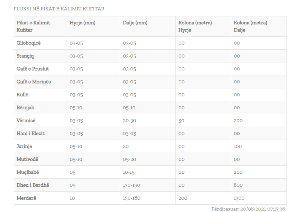Click Merdarë exit queue value 1300

point(239,198)
